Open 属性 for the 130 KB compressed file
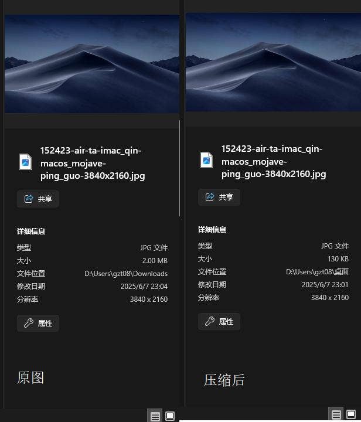 pos(219,321)
